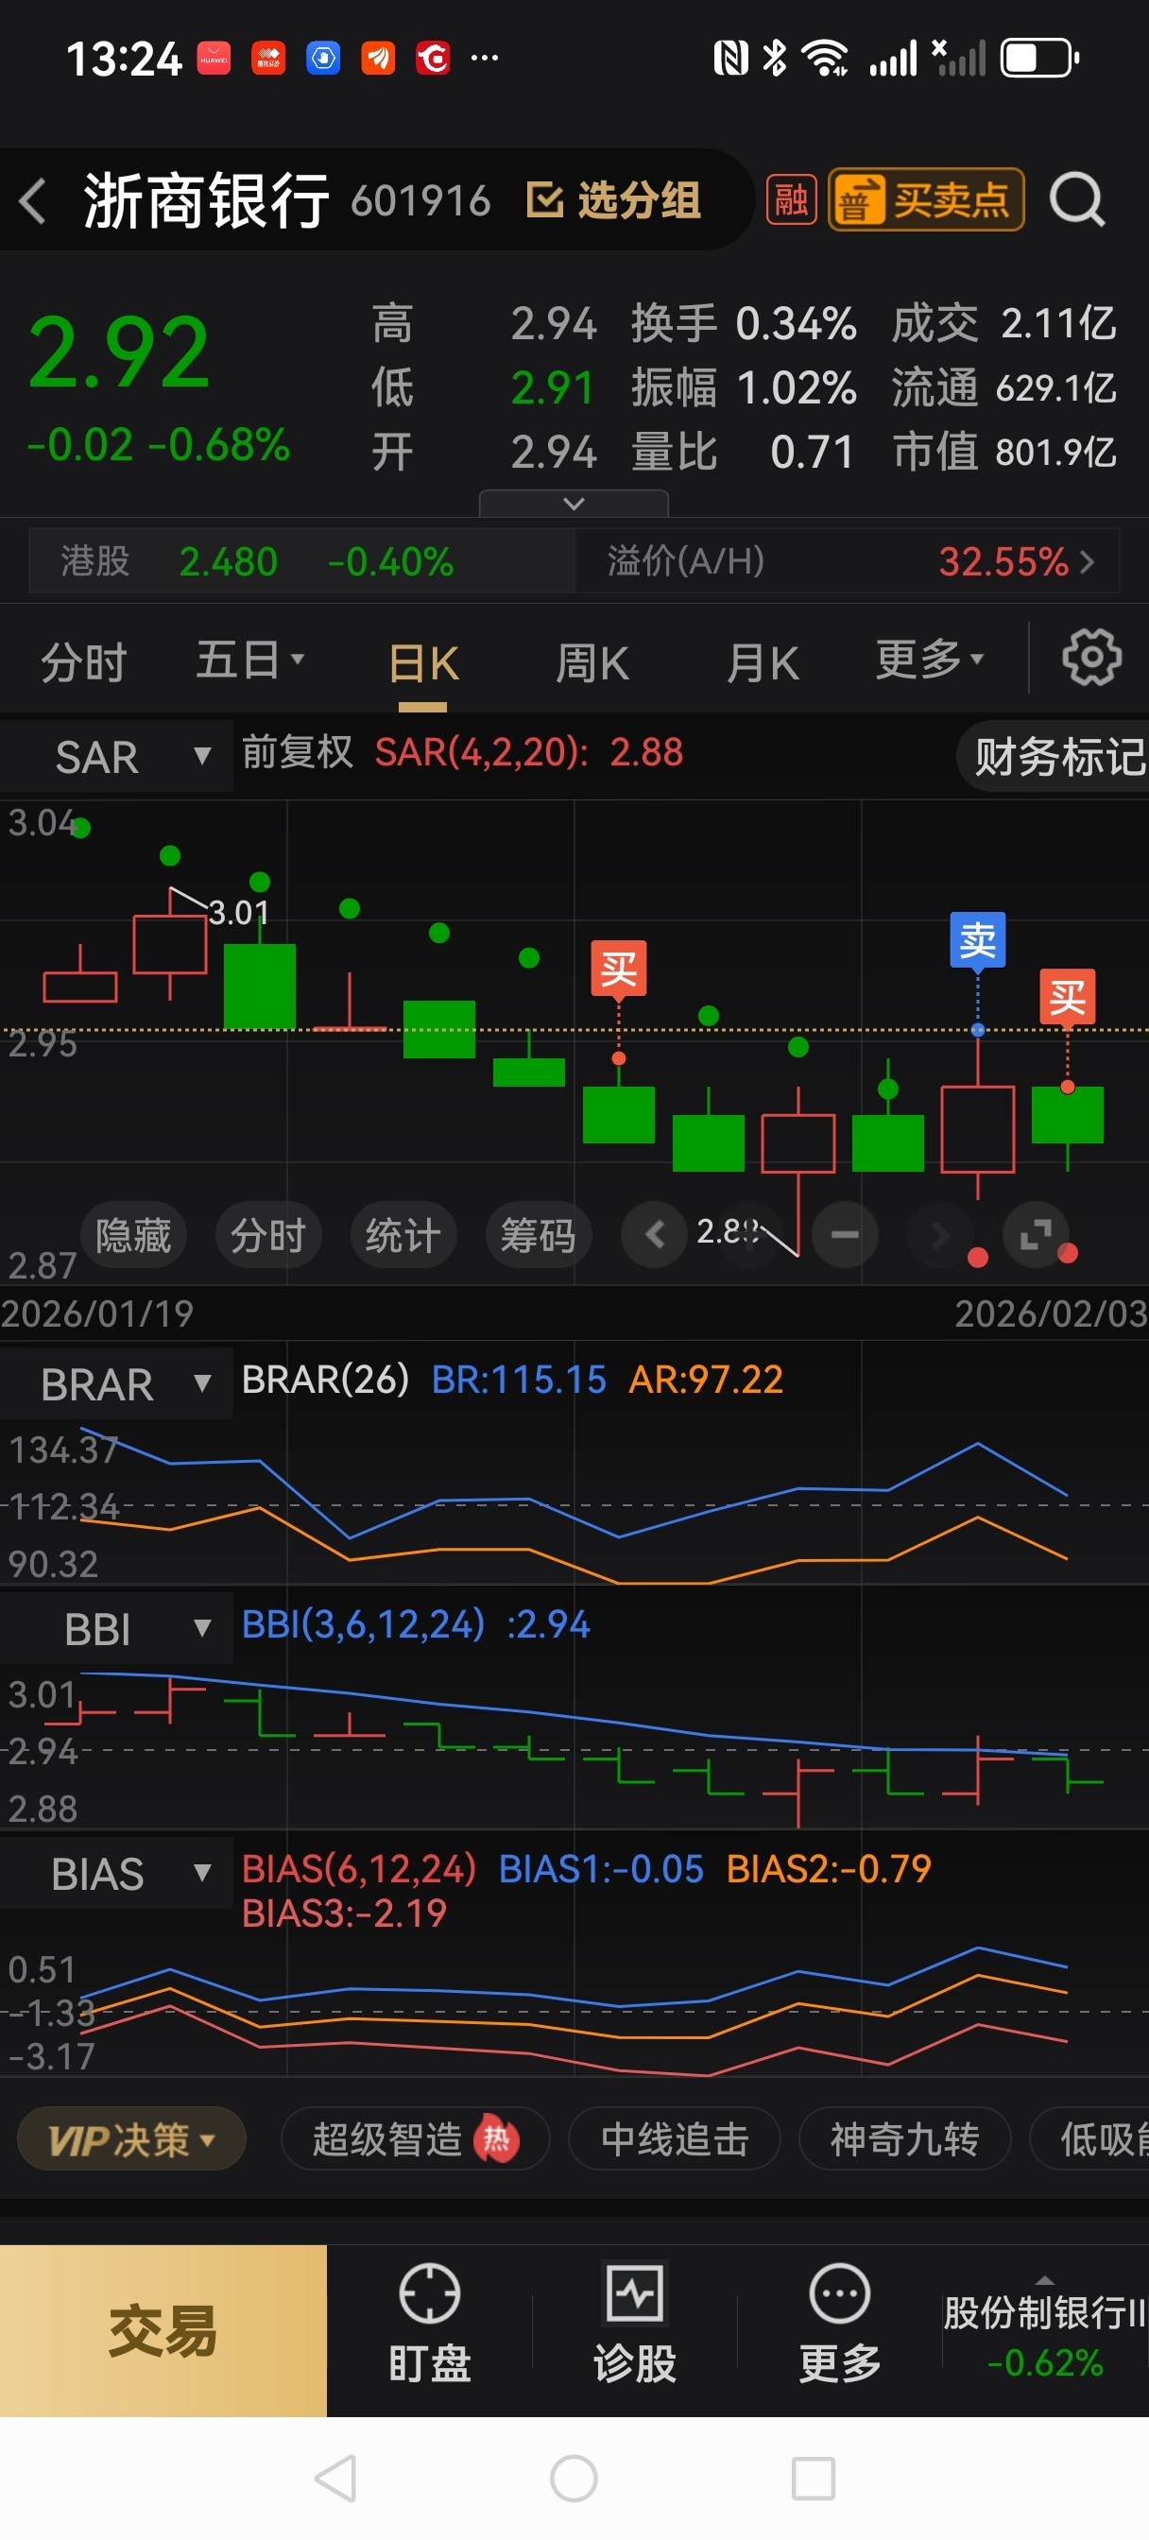Open the SAR main indicator dropdown
This screenshot has width=1149, height=2540.
tap(116, 756)
